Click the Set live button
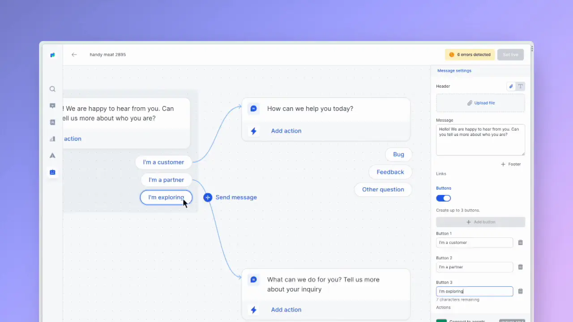This screenshot has width=573, height=322. 510,55
